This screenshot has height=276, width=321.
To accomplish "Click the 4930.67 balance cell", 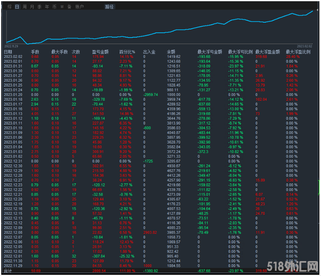I will point(174,166).
